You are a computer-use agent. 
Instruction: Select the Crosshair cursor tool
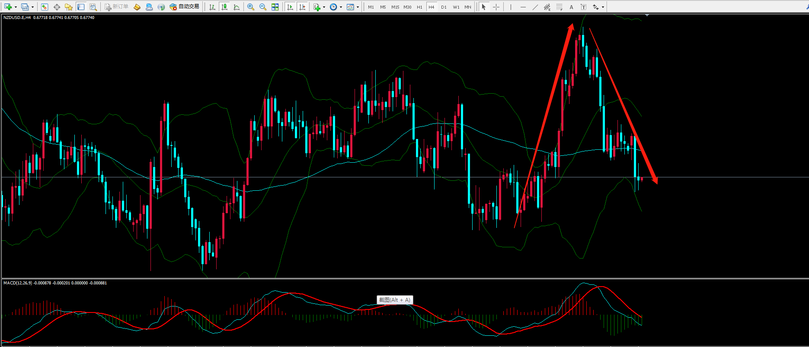[496, 7]
